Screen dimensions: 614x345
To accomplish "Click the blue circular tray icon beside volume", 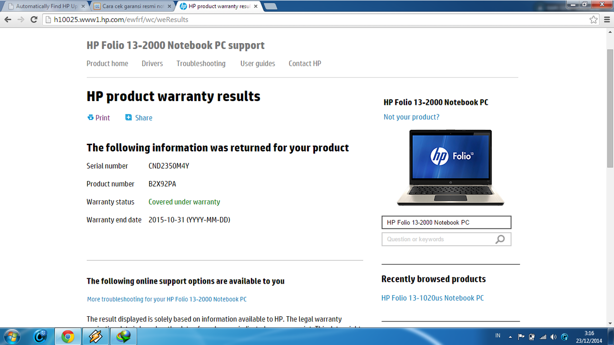I will [x=565, y=336].
